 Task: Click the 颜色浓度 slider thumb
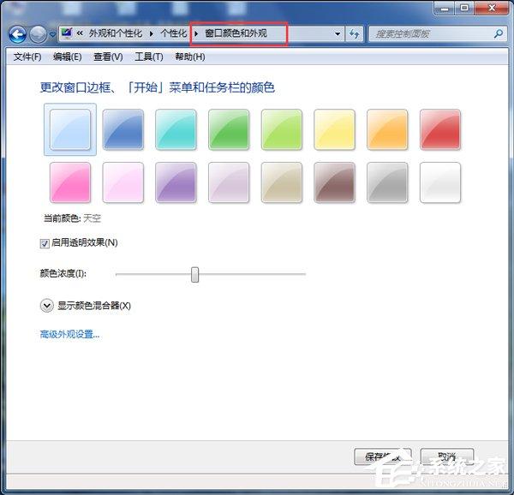pyautogui.click(x=194, y=275)
